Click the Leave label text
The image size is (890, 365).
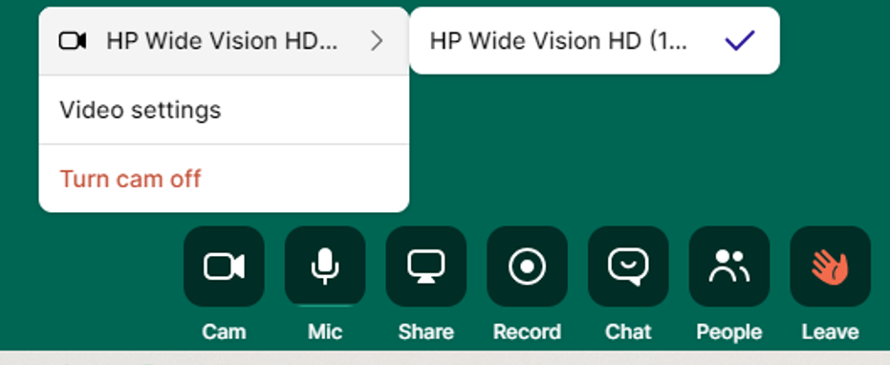[831, 332]
